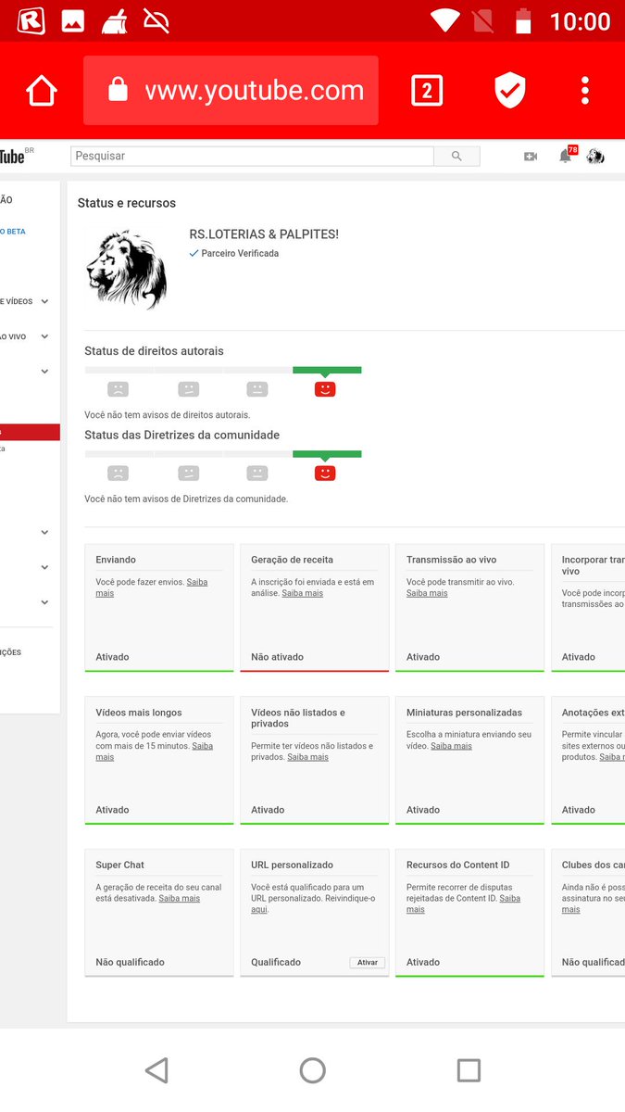
Task: Click Saiba mais in Miniaturas personalizadas card
Action: point(451,746)
